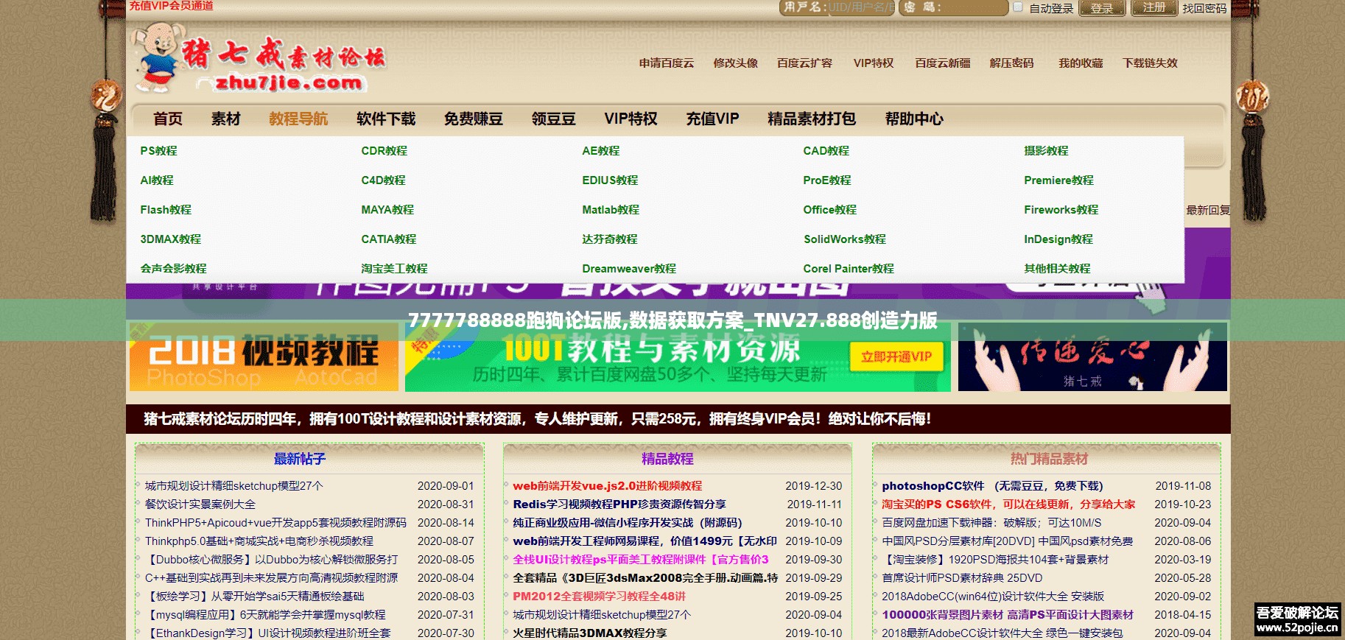
Task: Open the 教程导航 dropdown menu
Action: (x=298, y=119)
